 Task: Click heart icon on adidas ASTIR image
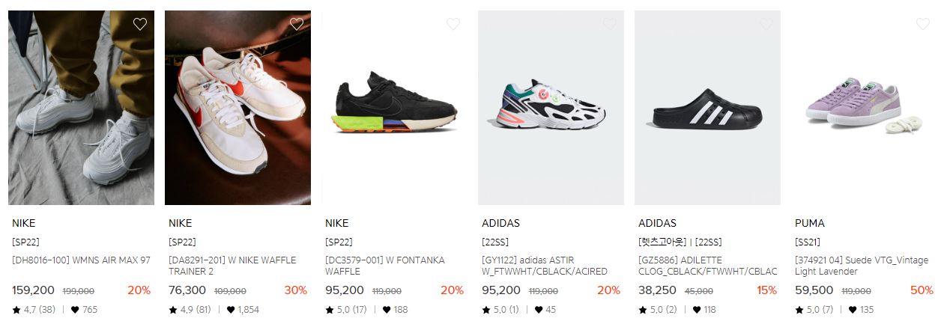(610, 24)
